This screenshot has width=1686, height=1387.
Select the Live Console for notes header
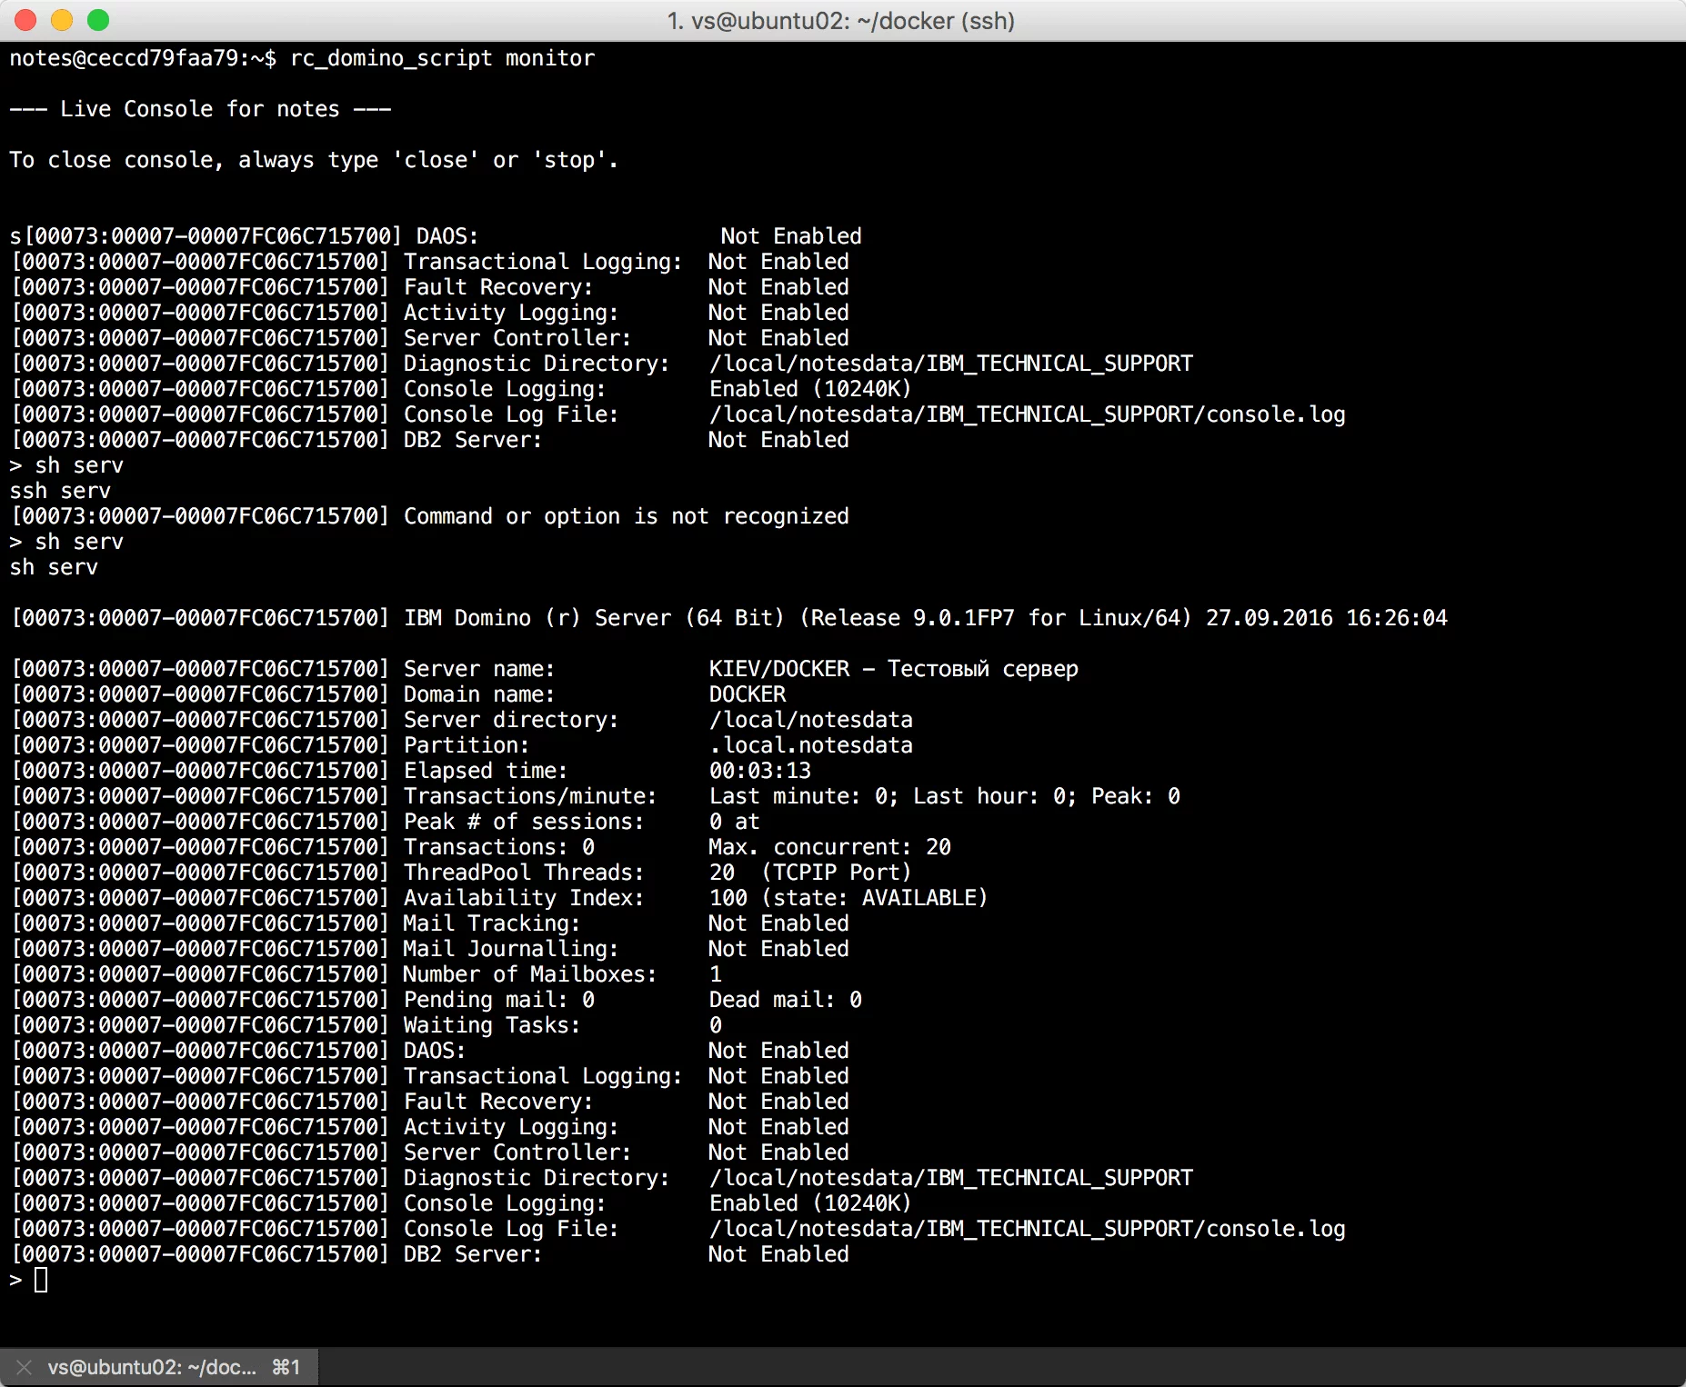[200, 108]
